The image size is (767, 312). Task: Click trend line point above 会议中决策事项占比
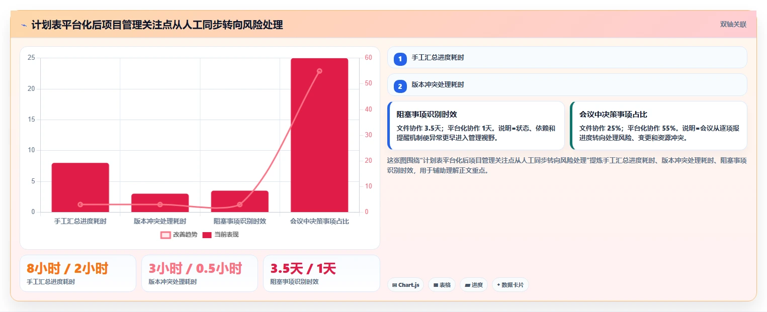coord(319,71)
